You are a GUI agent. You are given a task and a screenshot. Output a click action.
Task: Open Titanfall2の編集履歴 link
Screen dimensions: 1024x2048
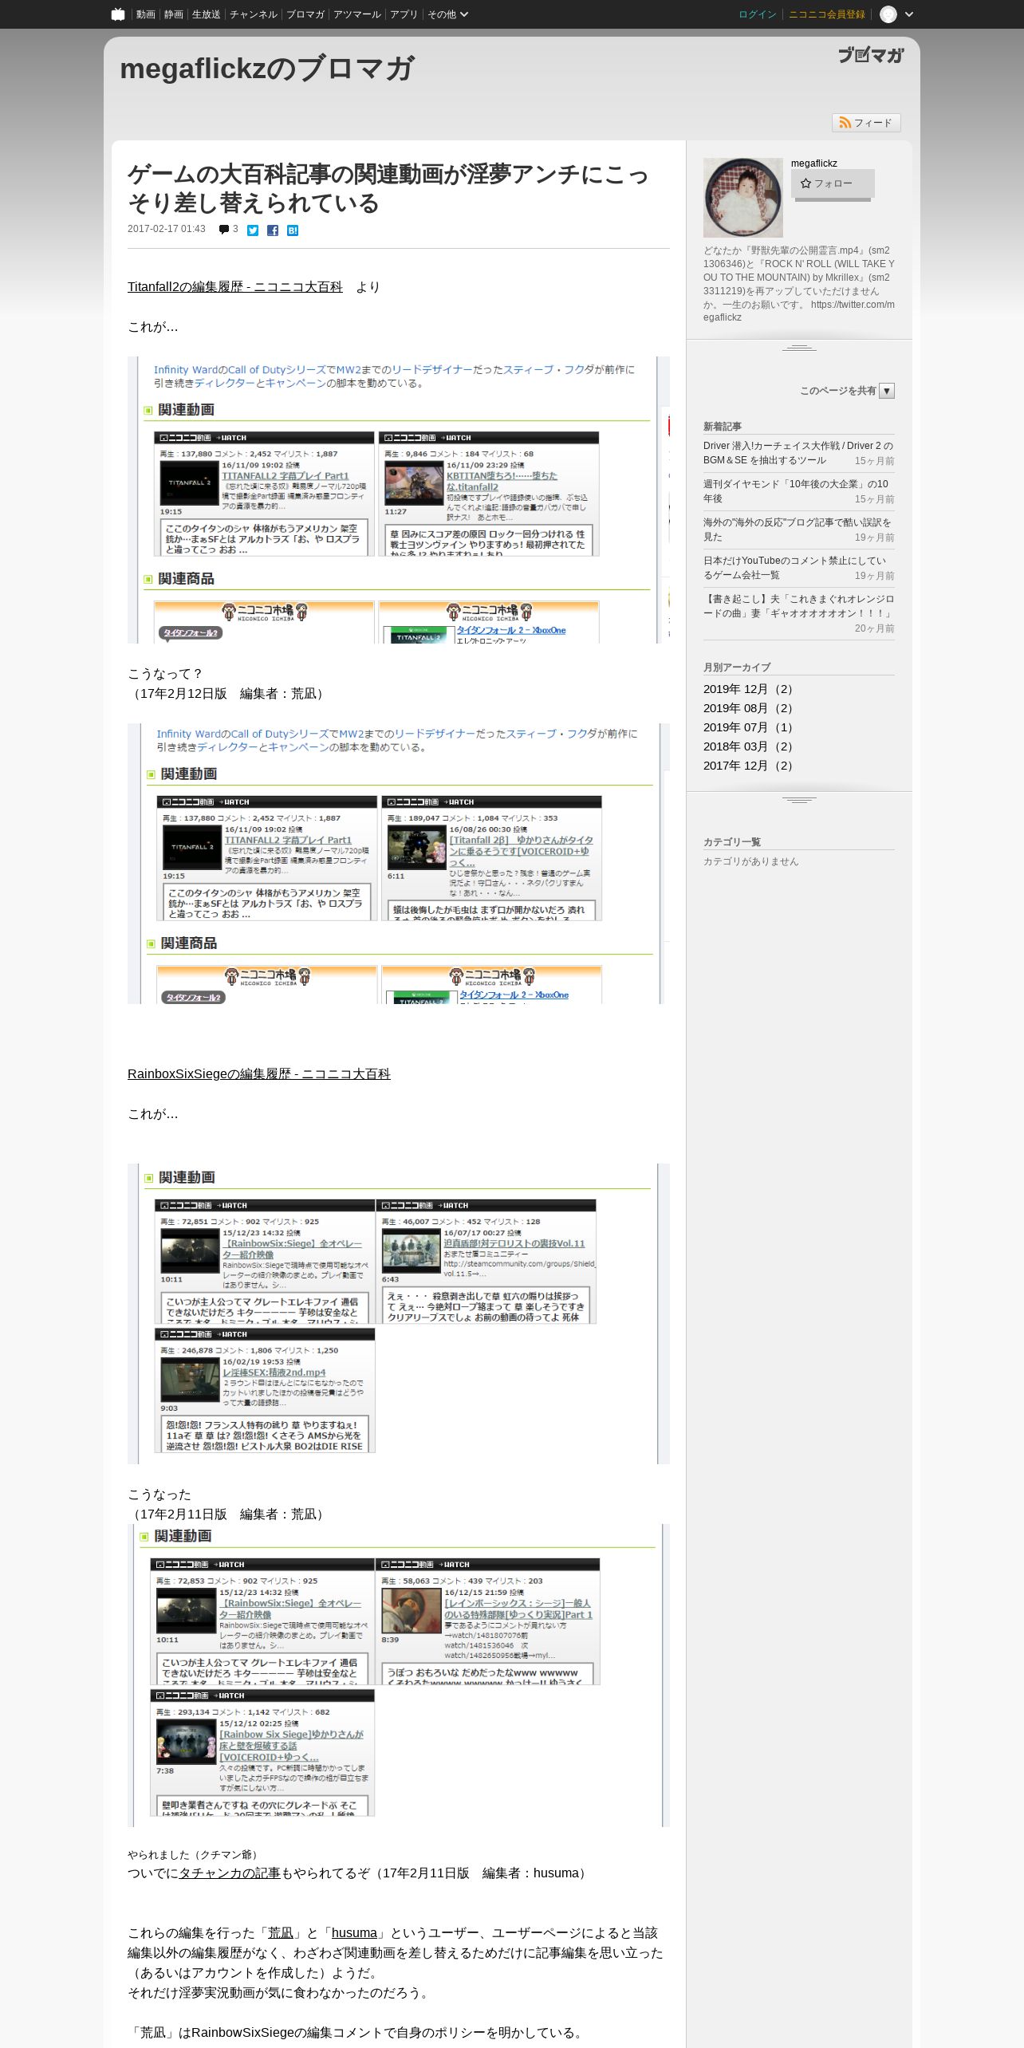(x=235, y=287)
